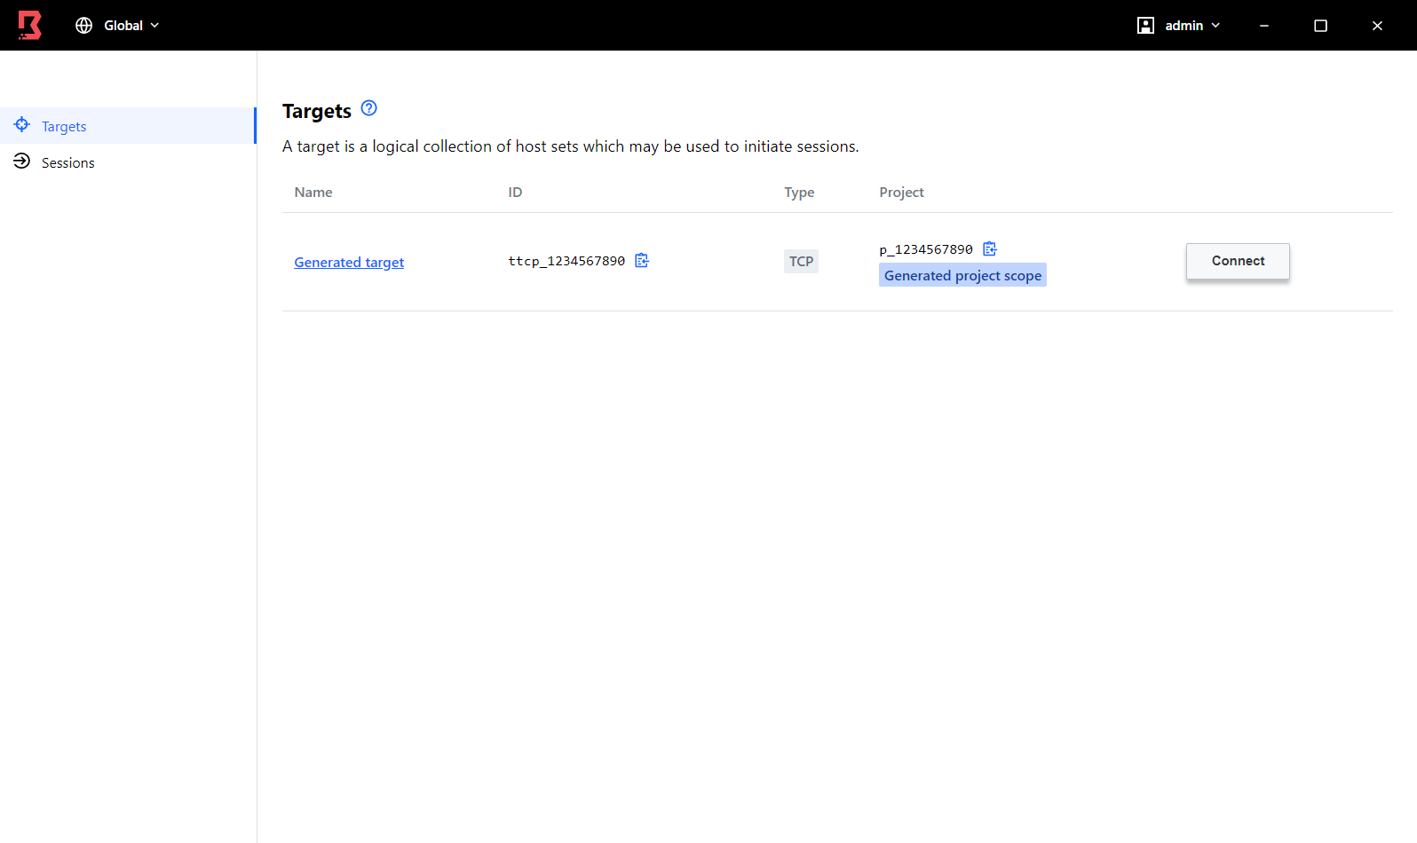
Task: Open the Generated target link
Action: 349,263
